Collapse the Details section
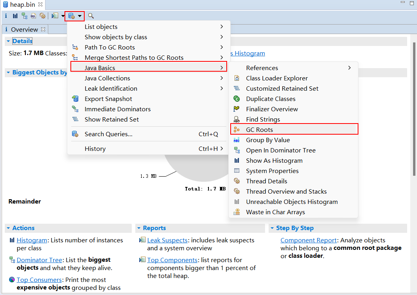The width and height of the screenshot is (417, 295). (x=8, y=41)
